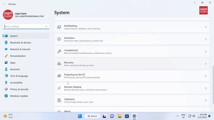Open the Remote Desktop settings
The image size is (214, 120).
point(132,88)
